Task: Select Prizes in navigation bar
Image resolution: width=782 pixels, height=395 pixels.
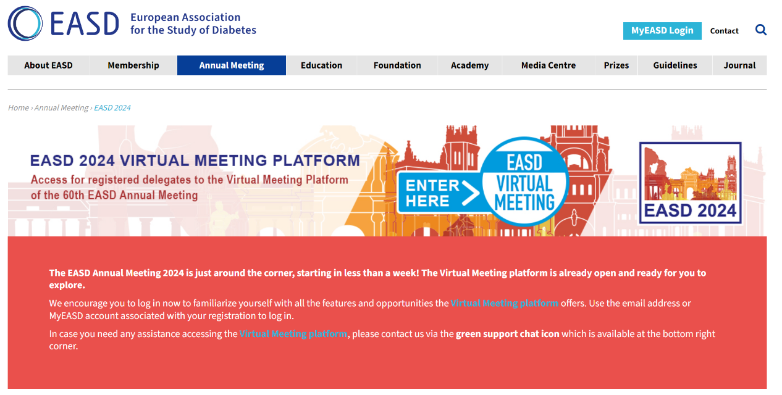Action: (616, 65)
